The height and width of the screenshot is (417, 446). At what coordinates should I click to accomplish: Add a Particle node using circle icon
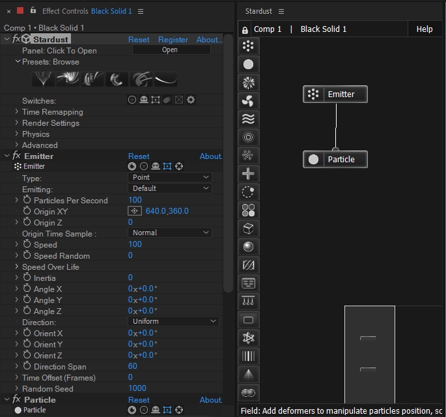click(248, 65)
